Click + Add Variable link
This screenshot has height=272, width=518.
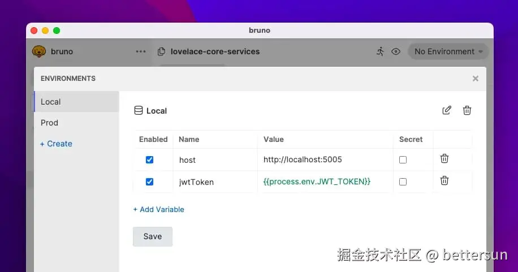(x=158, y=210)
